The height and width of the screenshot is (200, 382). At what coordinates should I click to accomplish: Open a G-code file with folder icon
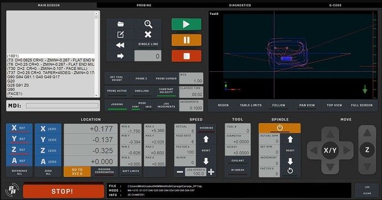click(x=120, y=24)
